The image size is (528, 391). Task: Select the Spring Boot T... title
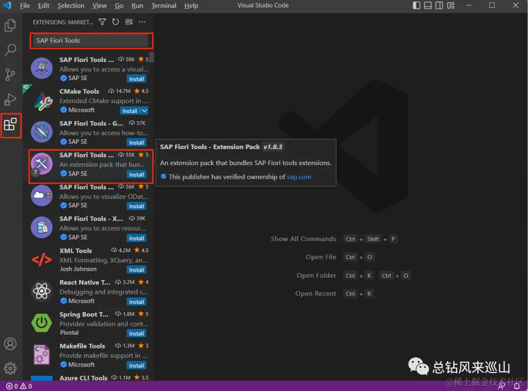pyautogui.click(x=84, y=314)
